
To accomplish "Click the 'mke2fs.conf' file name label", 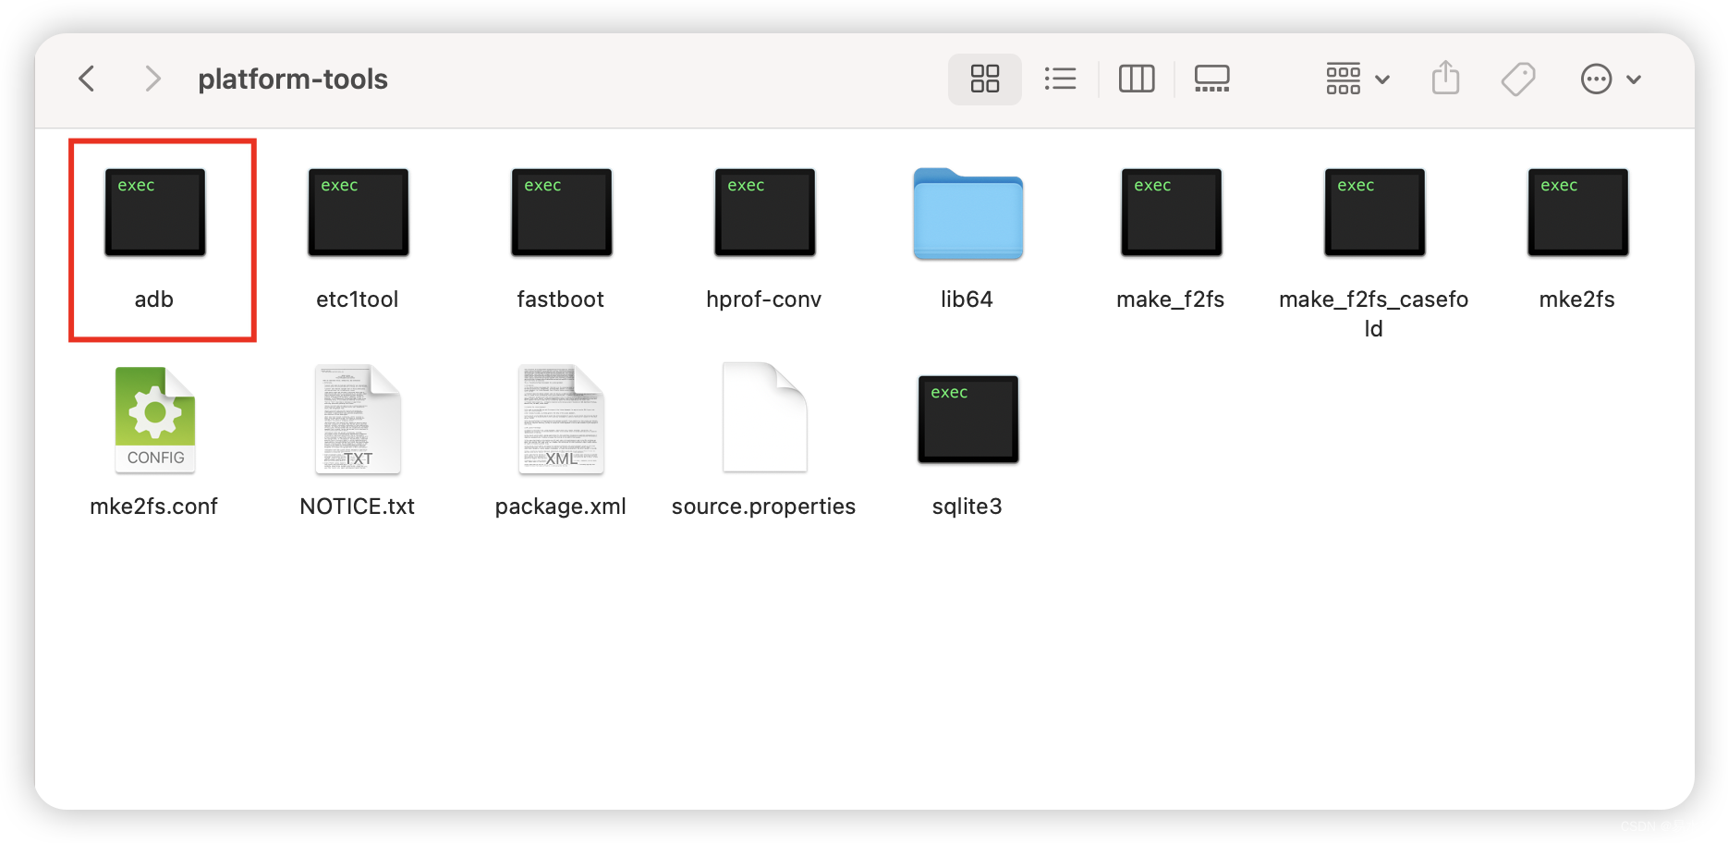I will coord(154,507).
